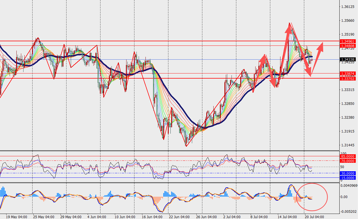Click the blue 15.0000 level label
Viewport: 358px width, 219px height.
pyautogui.click(x=348, y=178)
